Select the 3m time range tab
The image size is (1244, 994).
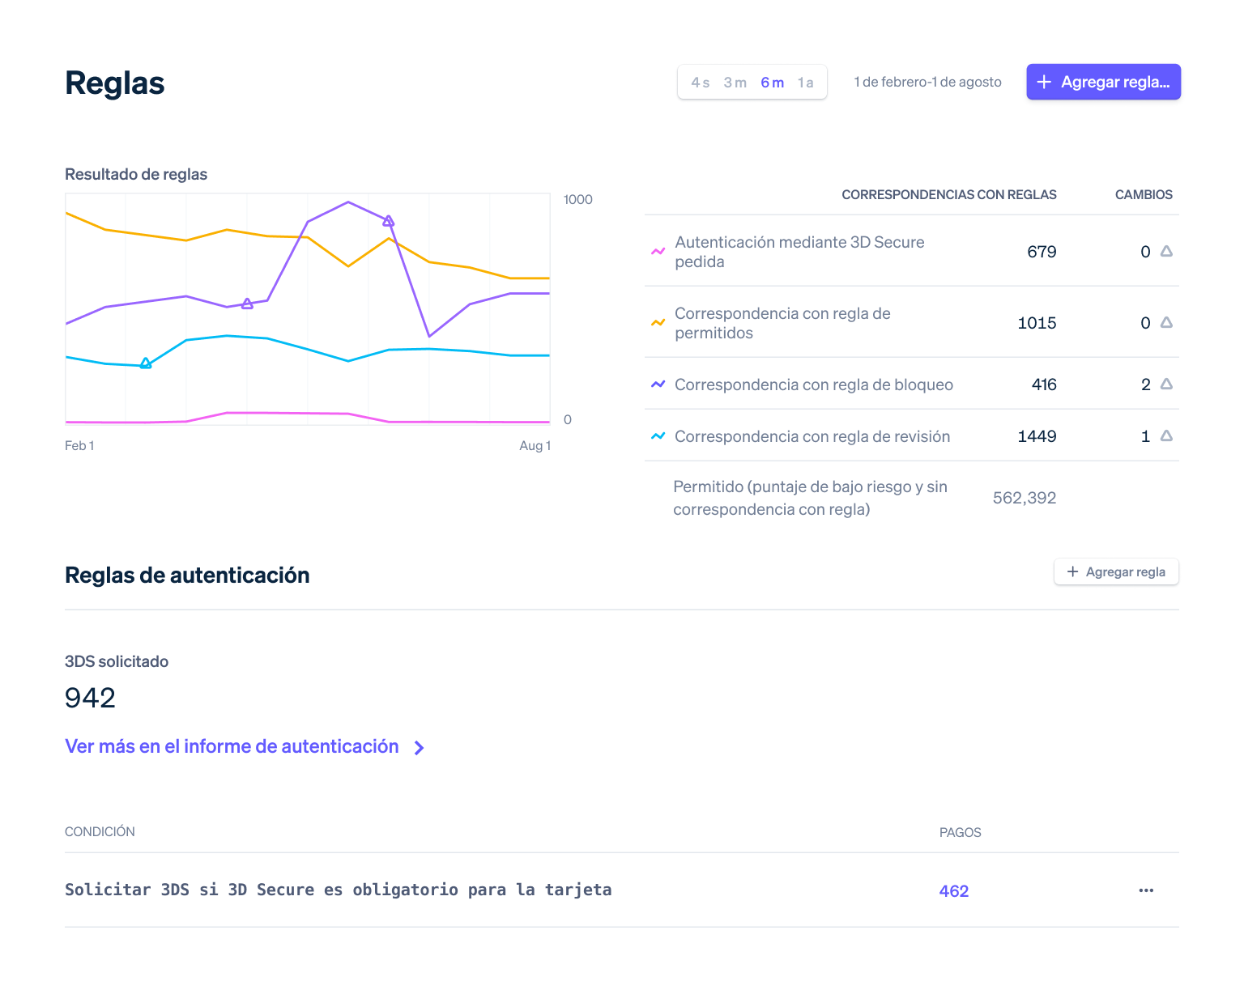735,83
